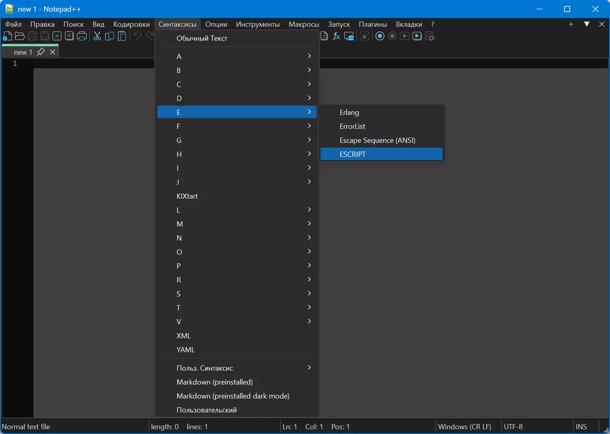The width and height of the screenshot is (610, 434).
Task: Select KIXtart language
Action: (237, 196)
